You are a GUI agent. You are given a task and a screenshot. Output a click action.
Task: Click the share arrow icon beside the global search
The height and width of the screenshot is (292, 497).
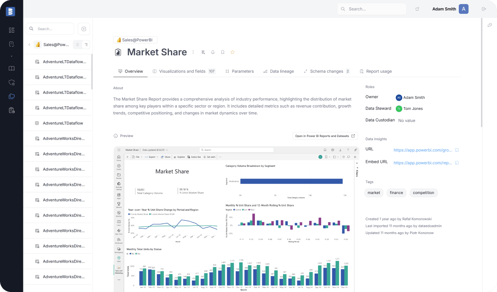click(x=417, y=9)
